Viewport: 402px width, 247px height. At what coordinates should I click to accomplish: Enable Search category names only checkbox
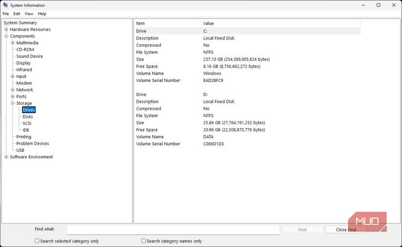(144, 241)
